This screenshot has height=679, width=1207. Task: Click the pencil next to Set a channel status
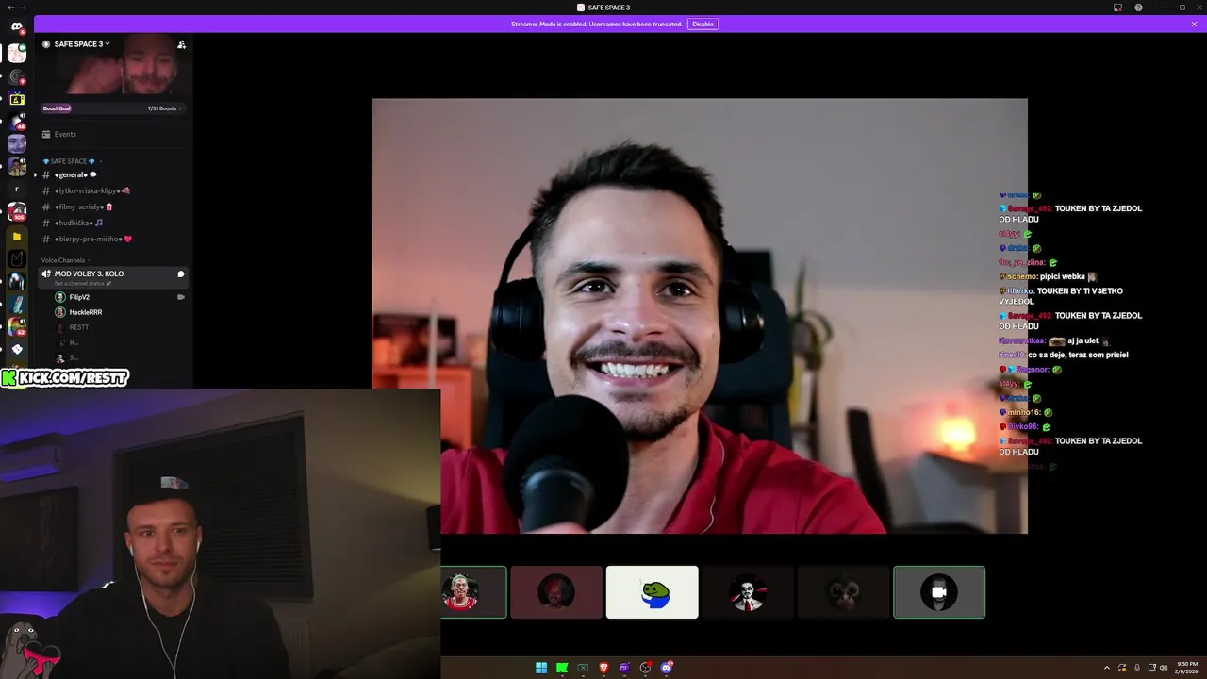pyautogui.click(x=108, y=283)
